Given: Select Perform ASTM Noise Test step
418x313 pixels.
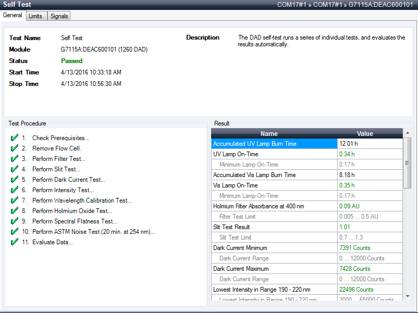Looking at the screenshot, I should 93,232.
